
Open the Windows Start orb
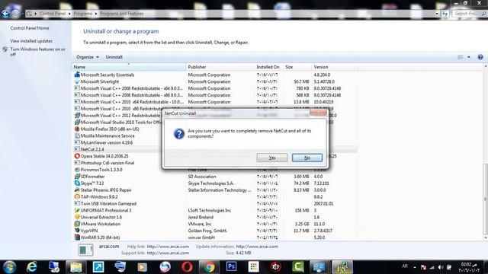click(9, 267)
